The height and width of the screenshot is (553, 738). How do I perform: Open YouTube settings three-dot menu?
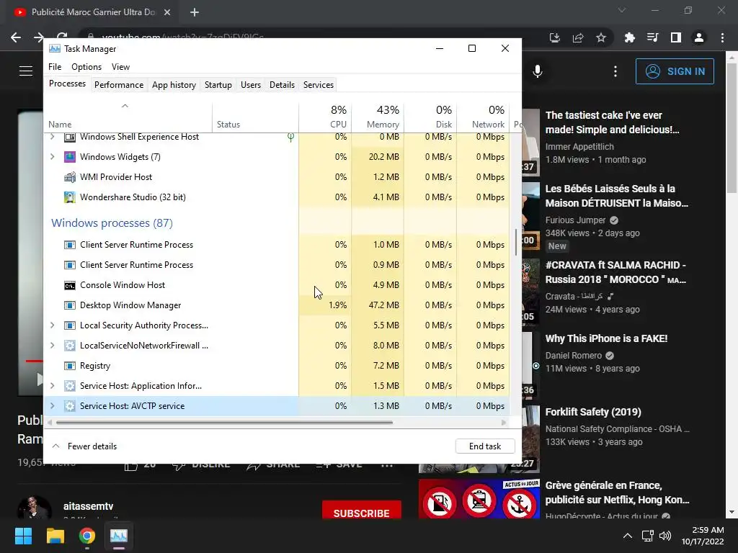click(x=615, y=71)
